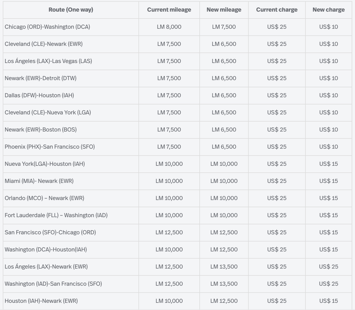Select the Cleveland (CLE)-Nueva York (LGA) route
Viewport: 355px width, 310px height.
48,113
